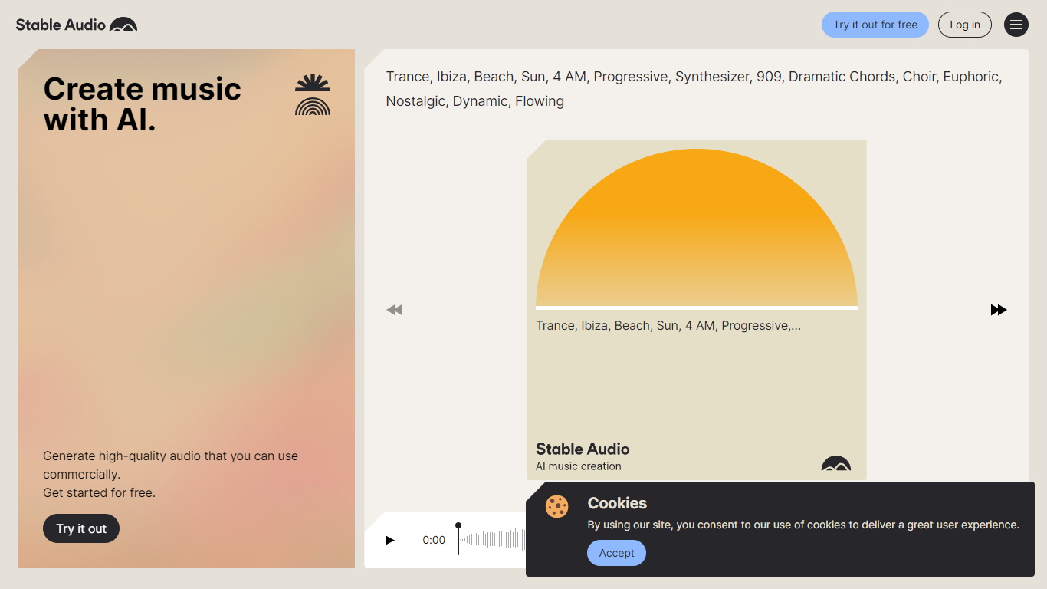Click the truncated prompt caption on album card
The height and width of the screenshot is (589, 1047).
[x=668, y=325]
